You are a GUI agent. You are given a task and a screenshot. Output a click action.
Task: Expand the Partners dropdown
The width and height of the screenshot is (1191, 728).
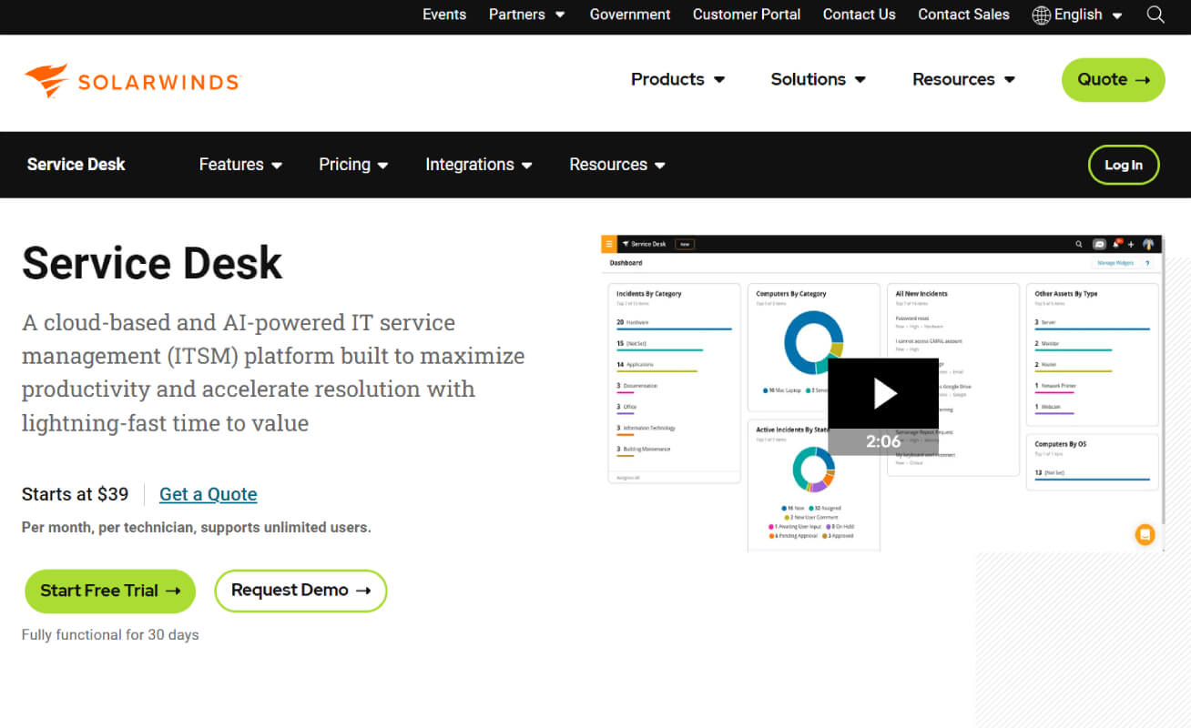[x=527, y=15]
